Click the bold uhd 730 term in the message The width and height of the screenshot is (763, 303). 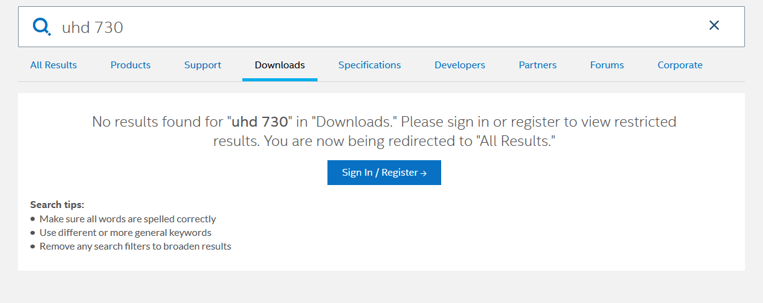coord(260,122)
